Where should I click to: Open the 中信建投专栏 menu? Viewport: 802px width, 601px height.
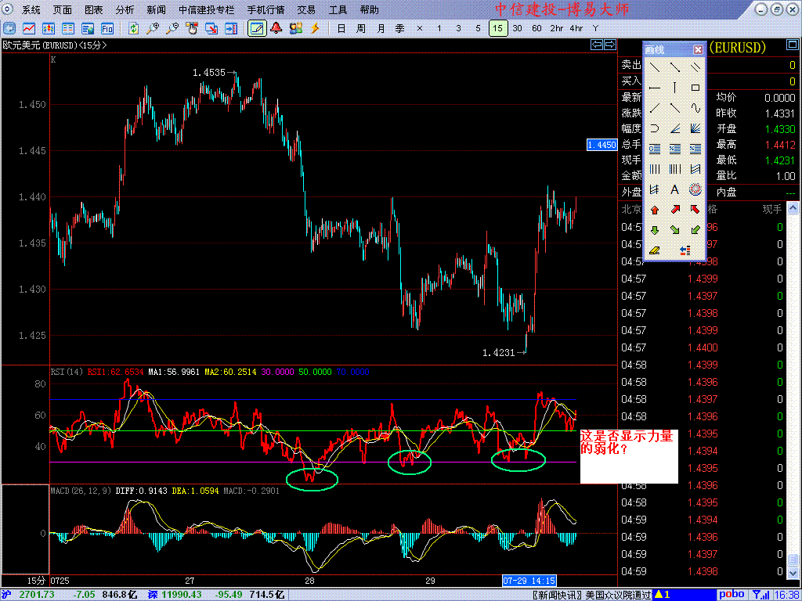tap(207, 9)
